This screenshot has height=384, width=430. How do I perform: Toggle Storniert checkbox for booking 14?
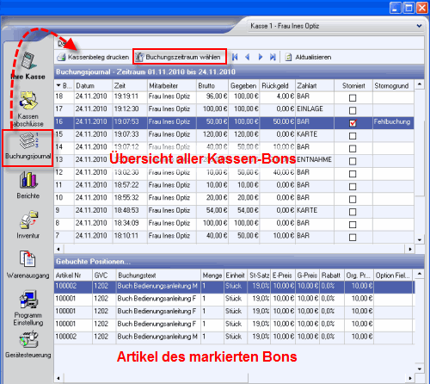(x=353, y=149)
